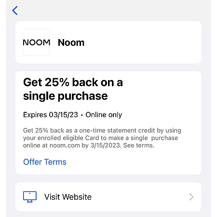
Task: Select the '3/15/2023' date in description
Action: tap(106, 145)
